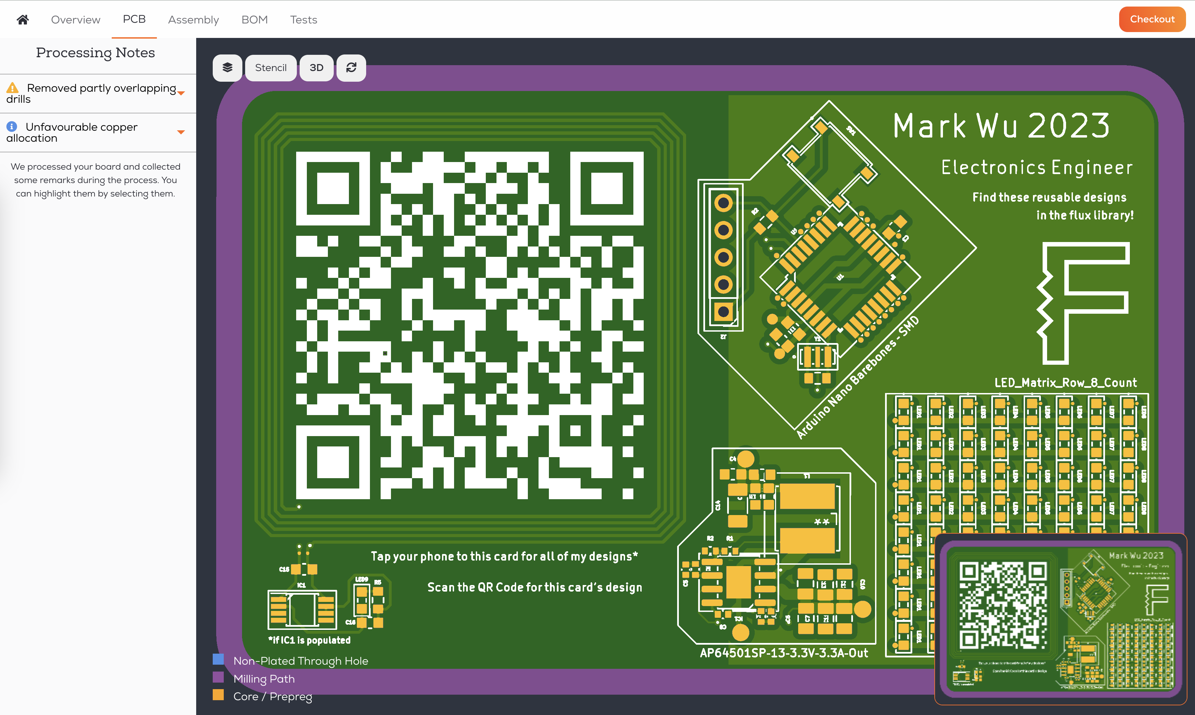
Task: Expand Removed partly overlapping drills note
Action: click(181, 93)
